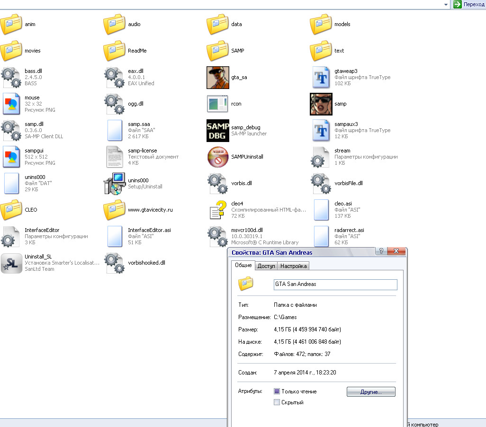Select the unins000 Setup/Uninstall icon

[114, 184]
